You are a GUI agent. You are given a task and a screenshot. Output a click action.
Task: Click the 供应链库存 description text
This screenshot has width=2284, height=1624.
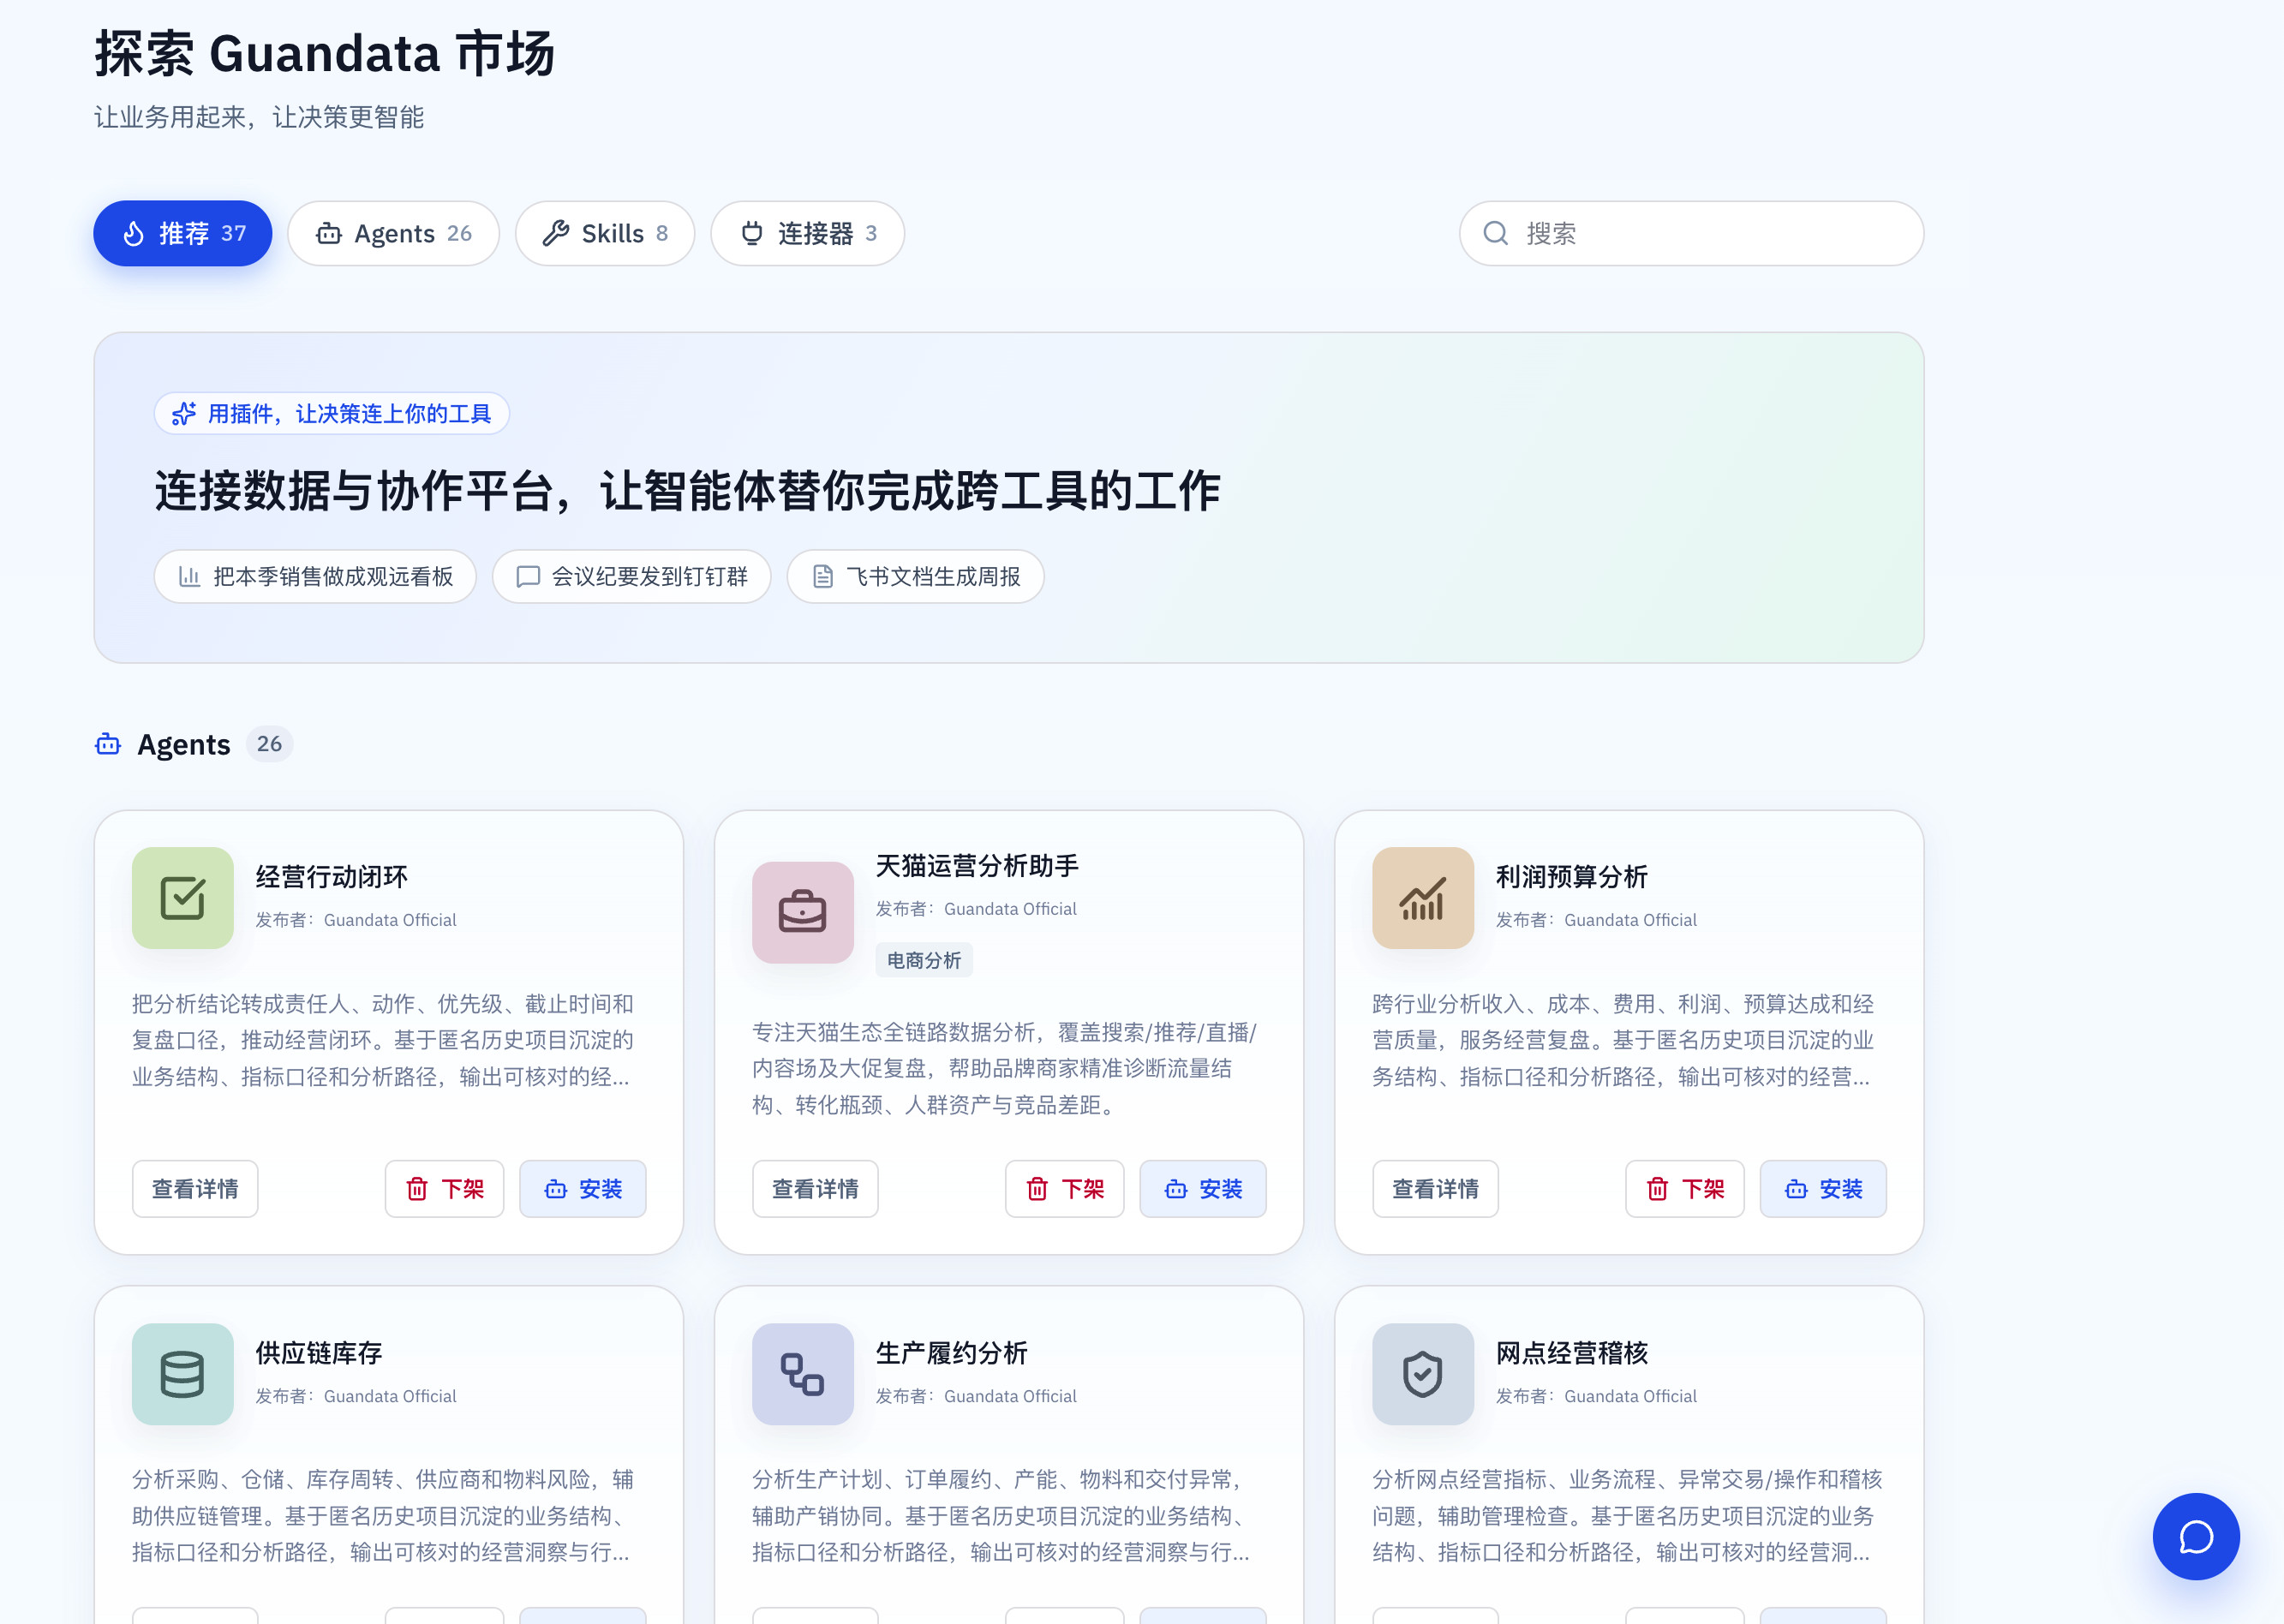pos(384,1516)
